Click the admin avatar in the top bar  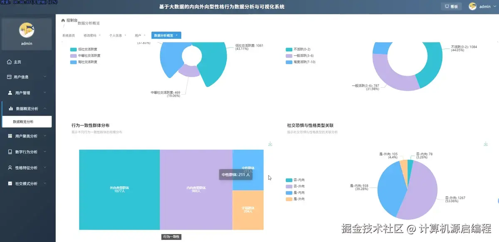coord(472,6)
